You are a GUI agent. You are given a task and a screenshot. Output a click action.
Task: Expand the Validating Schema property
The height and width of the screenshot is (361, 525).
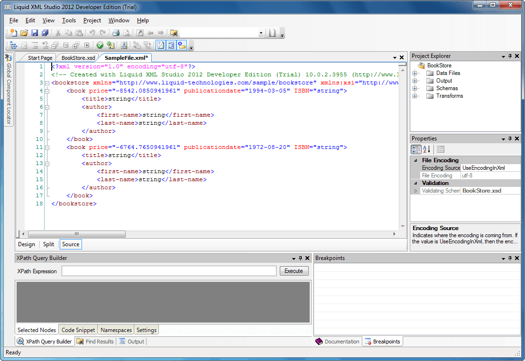415,191
